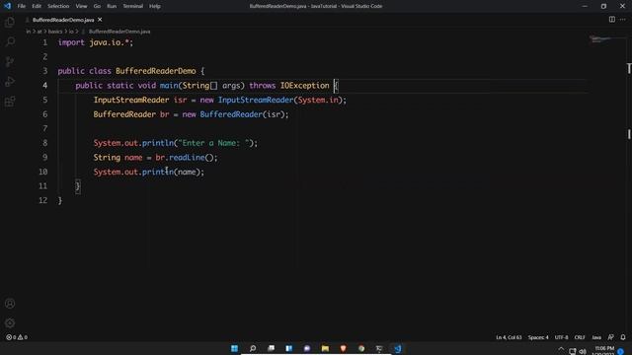Click line number 8 in the gutter
Screen dimensions: 632x355
[x=44, y=143]
